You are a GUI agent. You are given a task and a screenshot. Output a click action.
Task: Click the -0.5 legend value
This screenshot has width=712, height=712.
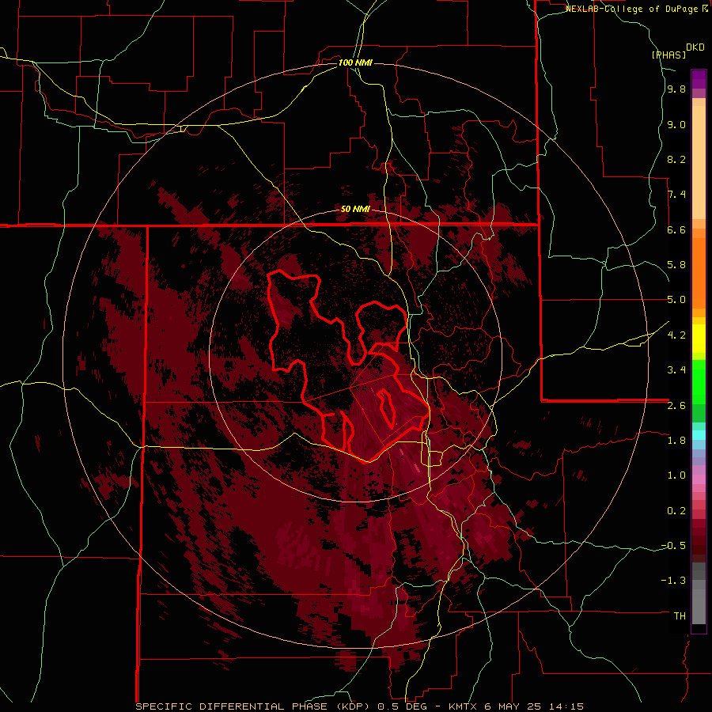pyautogui.click(x=673, y=545)
